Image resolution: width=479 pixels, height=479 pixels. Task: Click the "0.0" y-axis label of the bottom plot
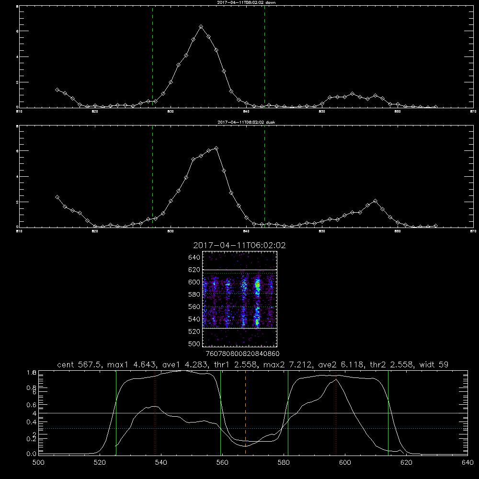point(32,454)
